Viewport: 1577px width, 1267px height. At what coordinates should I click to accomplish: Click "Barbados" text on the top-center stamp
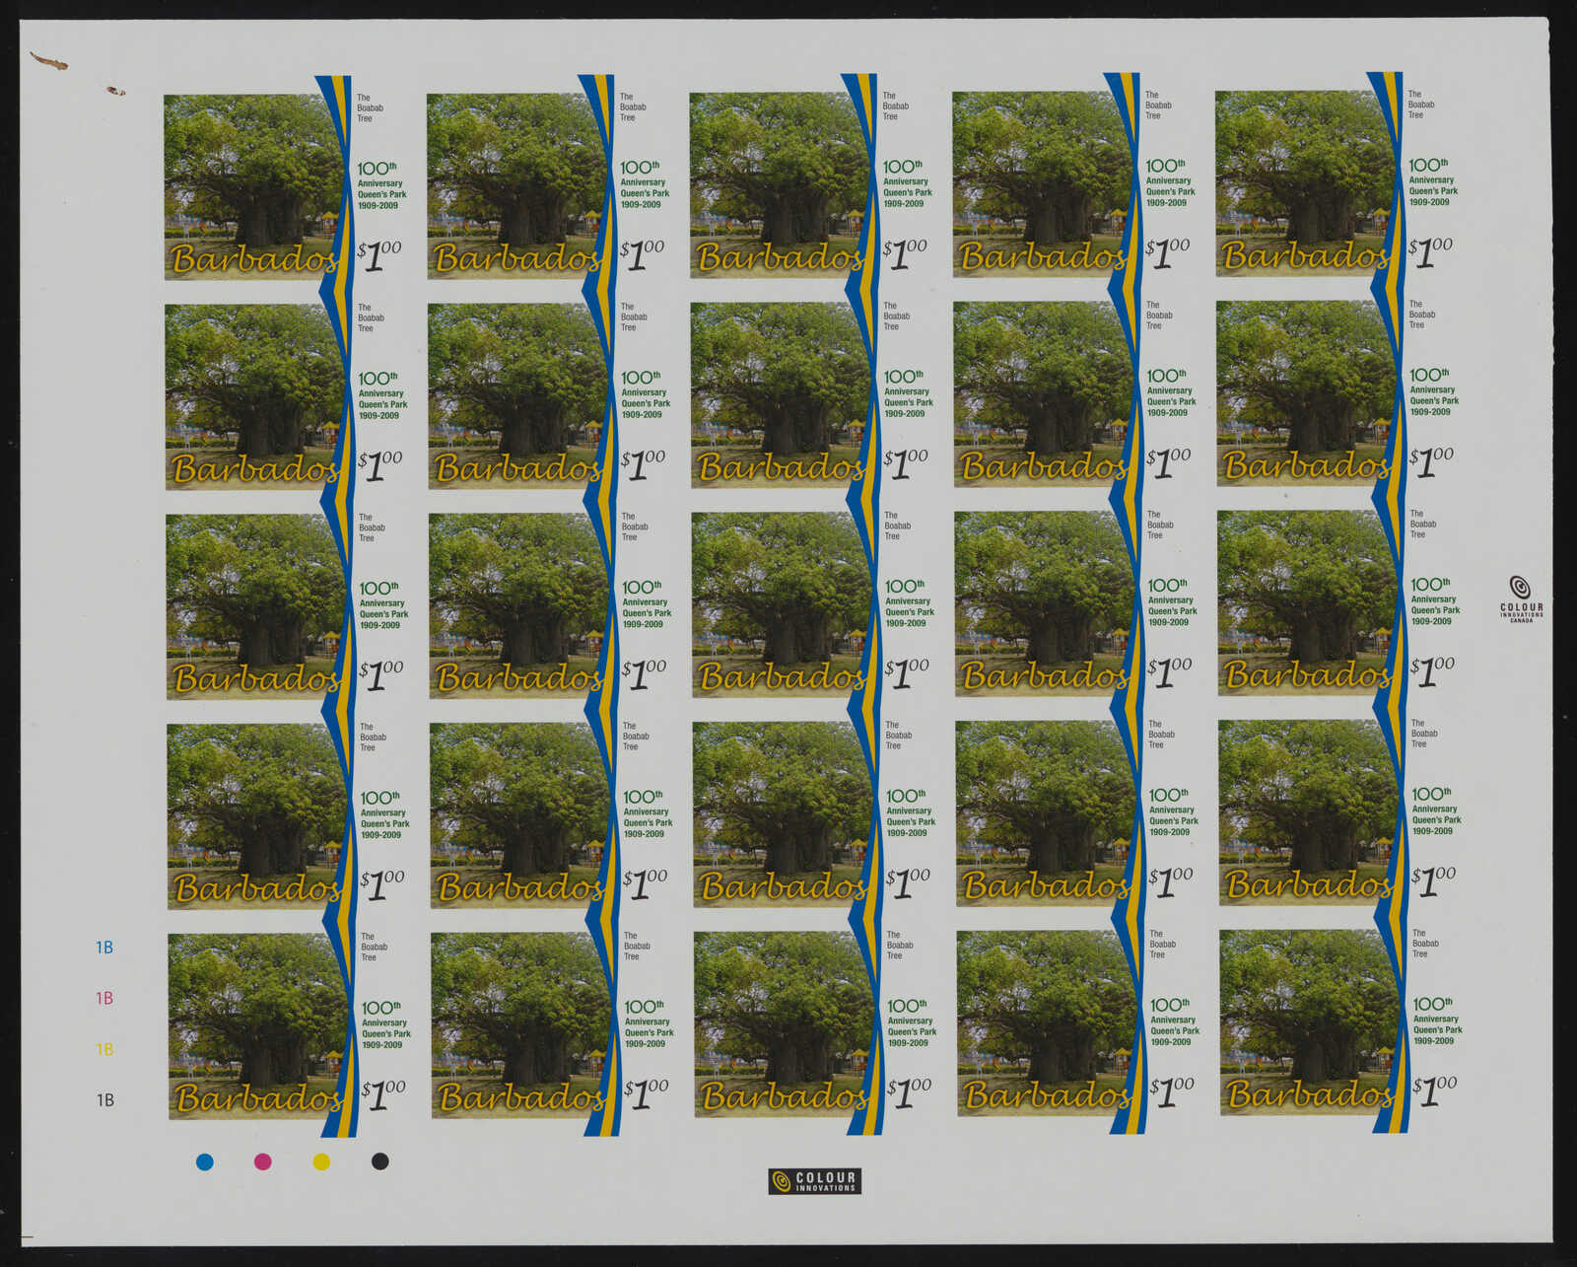(779, 257)
